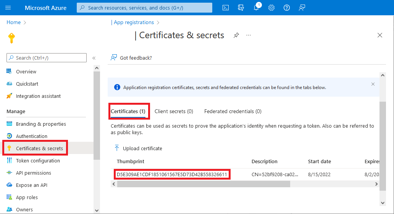Viewport: 394px width, 214px height.
Task: Click the Description column header
Action: 264,161
